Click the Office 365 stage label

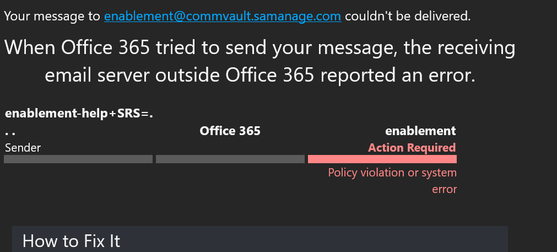tap(230, 131)
